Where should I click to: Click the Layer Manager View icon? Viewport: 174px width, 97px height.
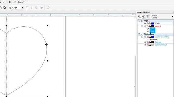[x=148, y=17]
